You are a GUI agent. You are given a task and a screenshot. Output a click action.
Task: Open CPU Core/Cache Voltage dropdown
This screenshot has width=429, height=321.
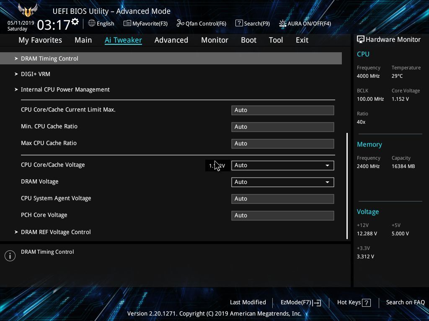(x=283, y=166)
